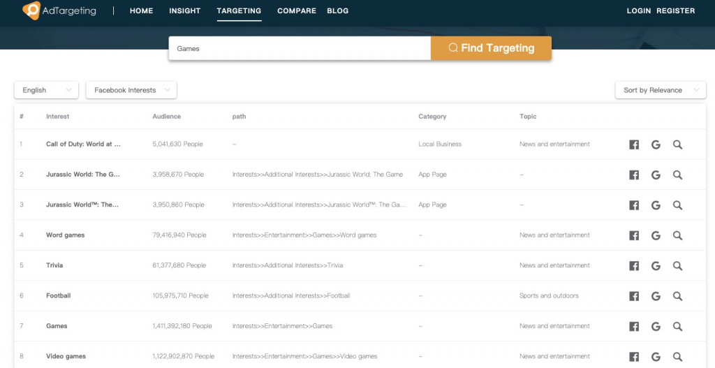Click the Find Targeting button
Image resolution: width=715 pixels, height=368 pixels.
(x=491, y=48)
